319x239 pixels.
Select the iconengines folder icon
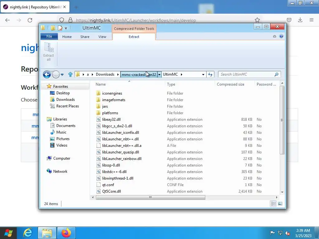click(98, 93)
